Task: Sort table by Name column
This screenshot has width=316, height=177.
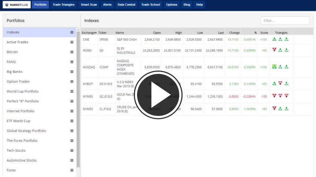Action: coord(120,33)
